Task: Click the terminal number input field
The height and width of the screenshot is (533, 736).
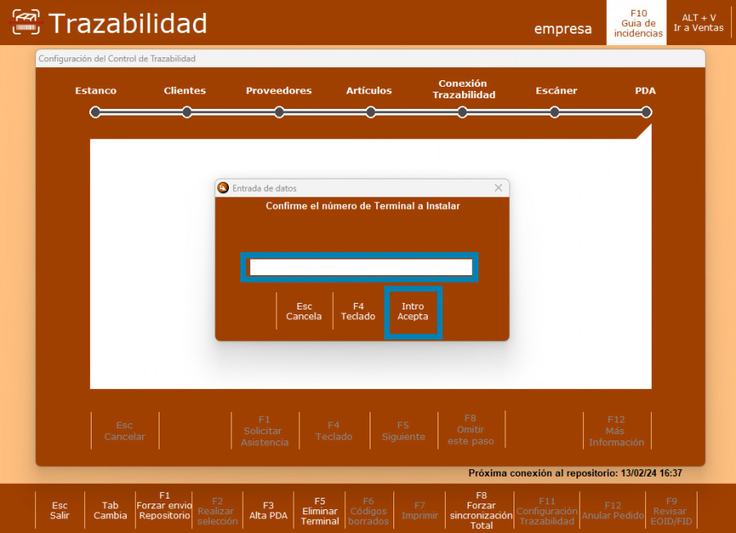Action: click(x=361, y=268)
